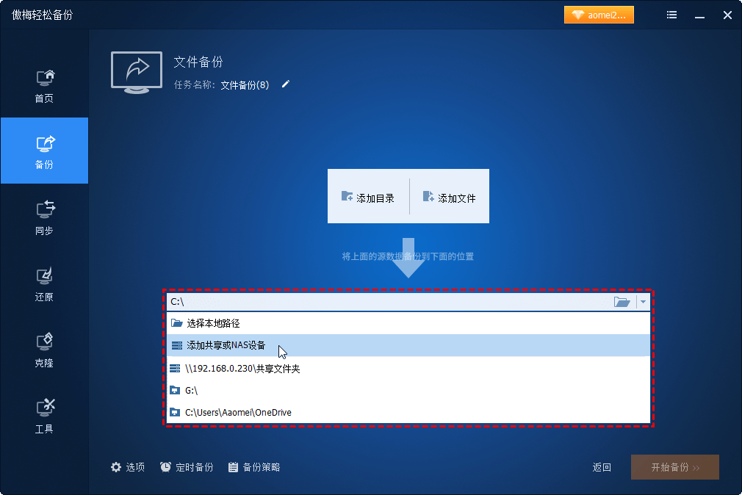Click the folder browse icon in destination box
This screenshot has height=495, width=742.
[622, 302]
